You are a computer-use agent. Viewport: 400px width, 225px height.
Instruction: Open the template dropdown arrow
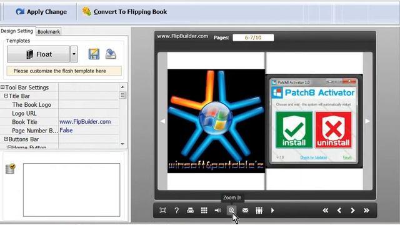[74, 54]
